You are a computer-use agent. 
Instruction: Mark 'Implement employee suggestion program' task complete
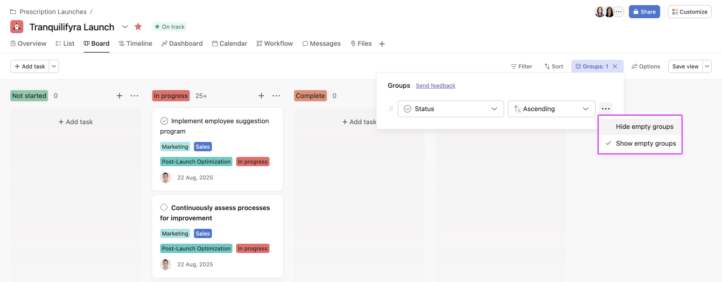[x=164, y=121]
